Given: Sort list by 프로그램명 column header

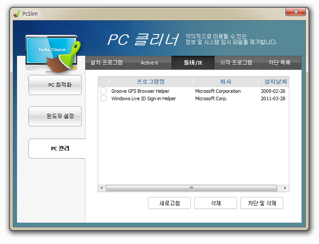Looking at the screenshot, I should point(151,82).
